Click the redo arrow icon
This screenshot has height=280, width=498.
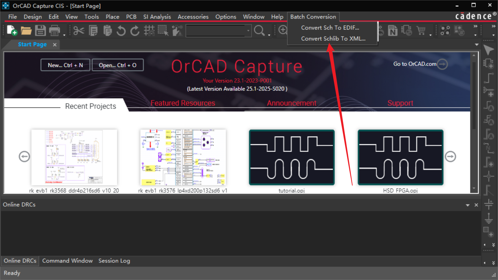[x=135, y=30]
